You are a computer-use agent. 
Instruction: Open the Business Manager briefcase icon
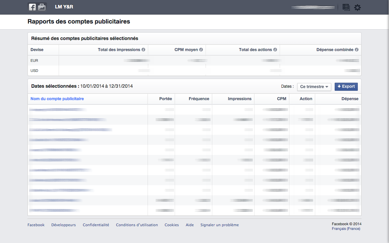42,7
